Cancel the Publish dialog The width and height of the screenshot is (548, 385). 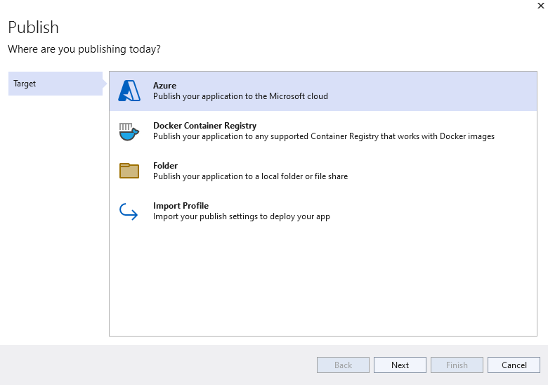[514, 365]
